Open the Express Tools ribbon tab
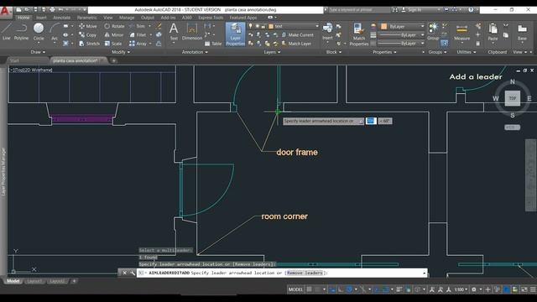This screenshot has height=302, width=537. (211, 18)
